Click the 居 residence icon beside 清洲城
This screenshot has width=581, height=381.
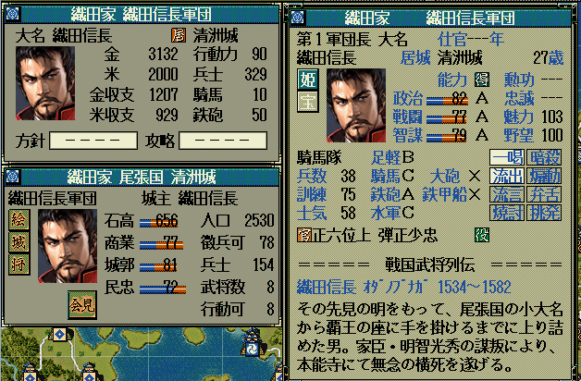(x=179, y=35)
